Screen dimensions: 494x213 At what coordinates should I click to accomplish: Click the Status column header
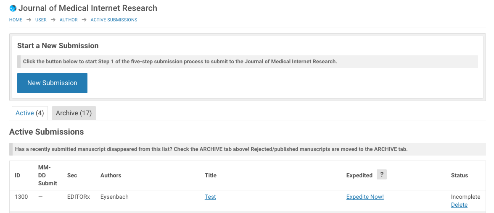tap(459, 175)
